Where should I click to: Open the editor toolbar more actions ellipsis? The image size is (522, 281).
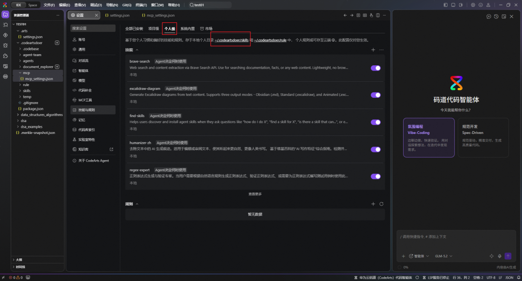pyautogui.click(x=385, y=15)
